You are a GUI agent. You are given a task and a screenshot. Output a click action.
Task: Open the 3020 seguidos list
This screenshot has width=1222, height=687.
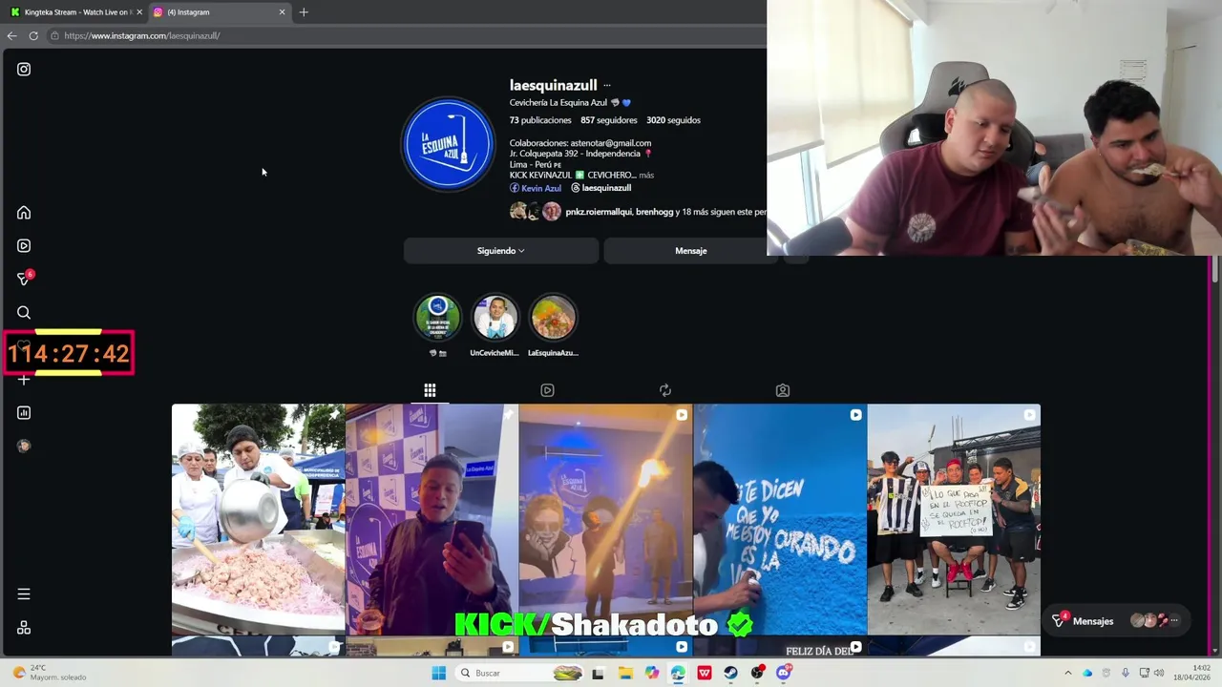point(673,120)
